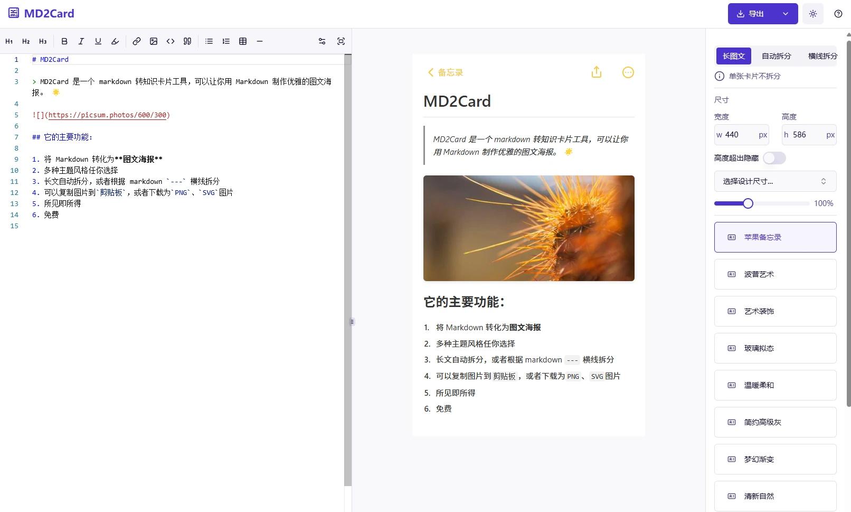Click the blockquote icon
The height and width of the screenshot is (512, 851).
tap(187, 41)
